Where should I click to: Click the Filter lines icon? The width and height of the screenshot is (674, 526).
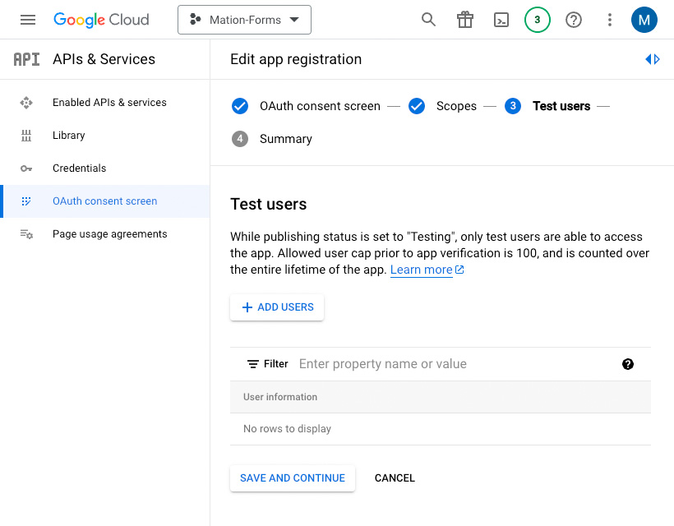[x=253, y=364]
